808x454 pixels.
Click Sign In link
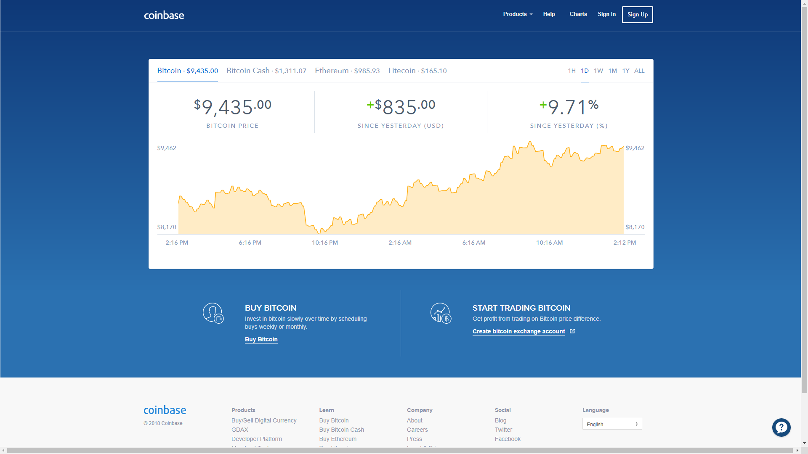tap(606, 14)
